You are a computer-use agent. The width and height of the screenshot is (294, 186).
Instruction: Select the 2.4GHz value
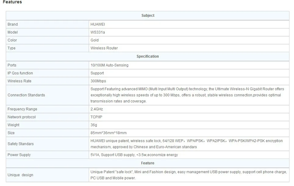point(97,109)
